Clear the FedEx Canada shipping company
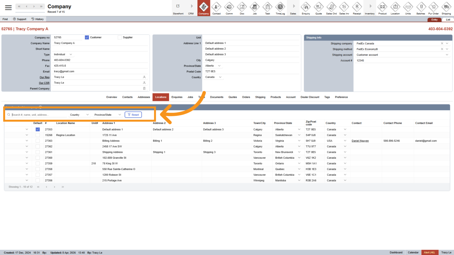Viewport: 454px width, 255px height. 442,43
